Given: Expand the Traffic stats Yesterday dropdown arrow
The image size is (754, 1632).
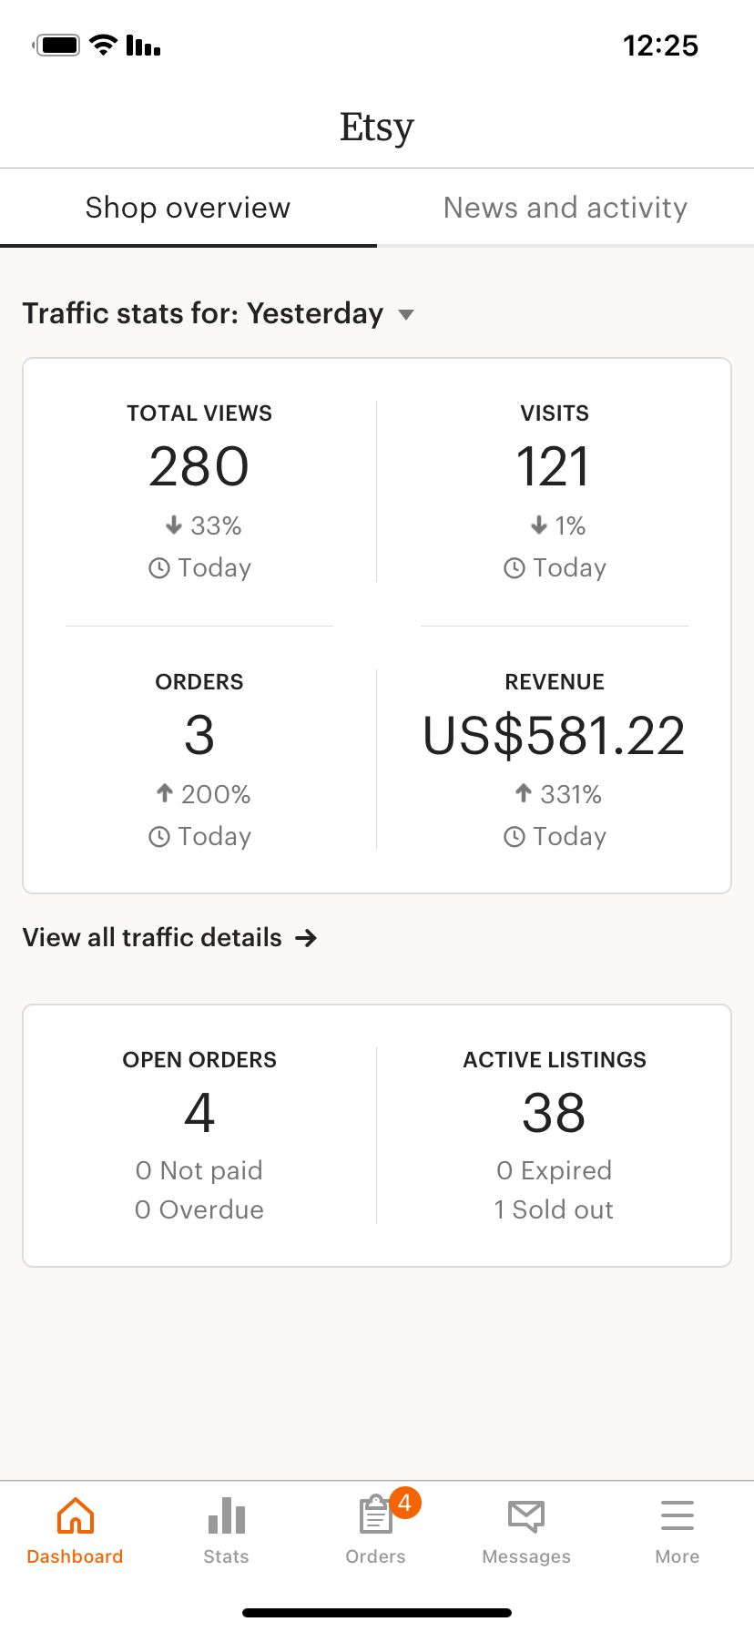Looking at the screenshot, I should pos(406,314).
